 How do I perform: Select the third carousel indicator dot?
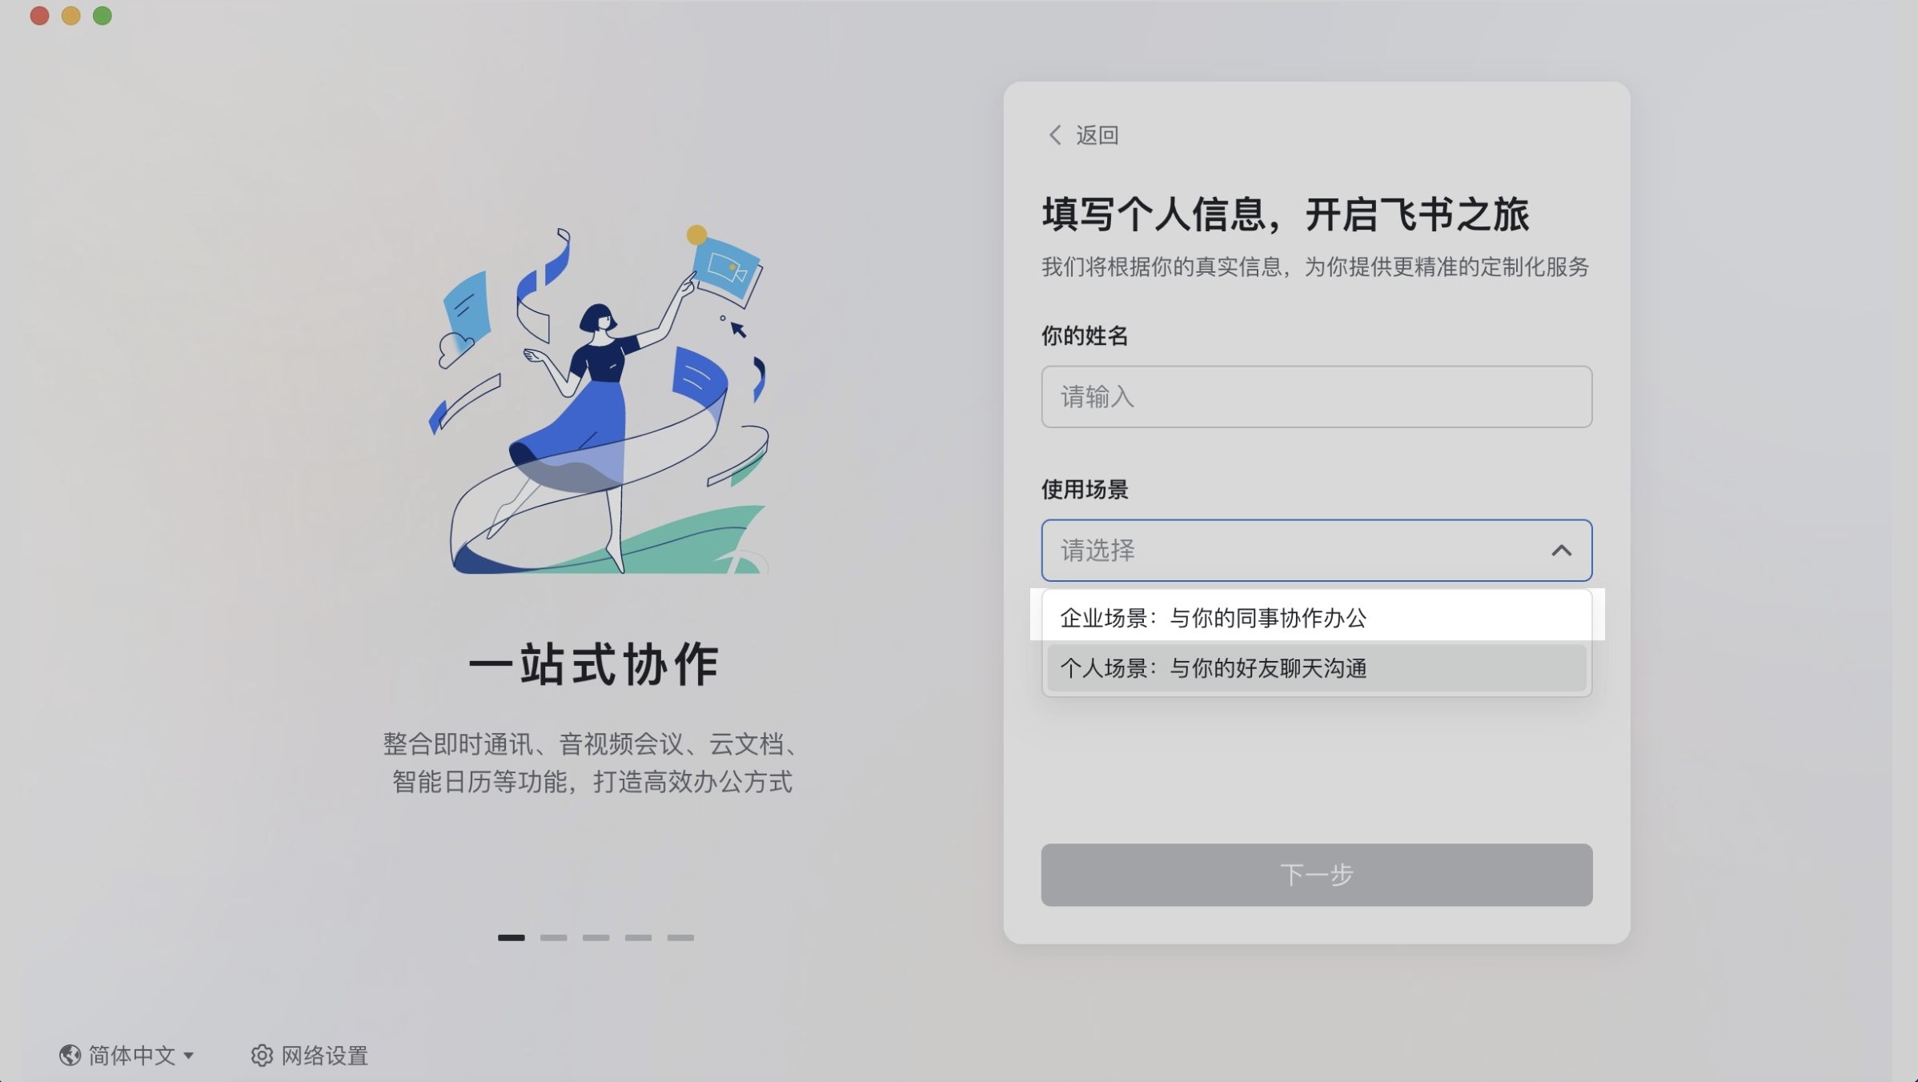(x=597, y=937)
